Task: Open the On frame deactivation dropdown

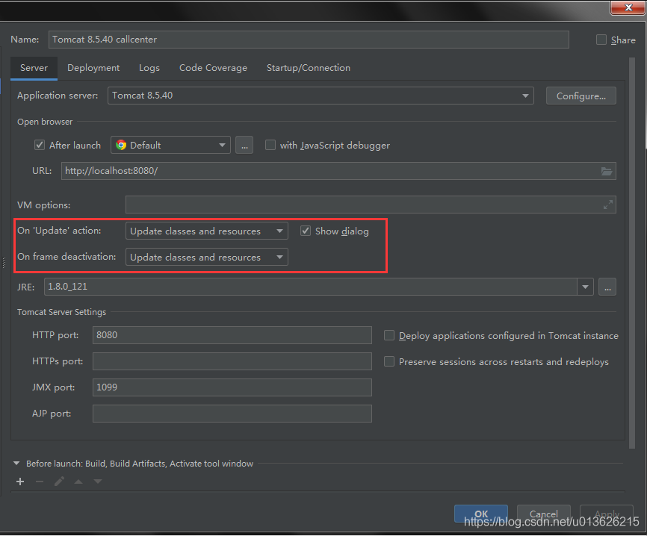Action: 207,257
